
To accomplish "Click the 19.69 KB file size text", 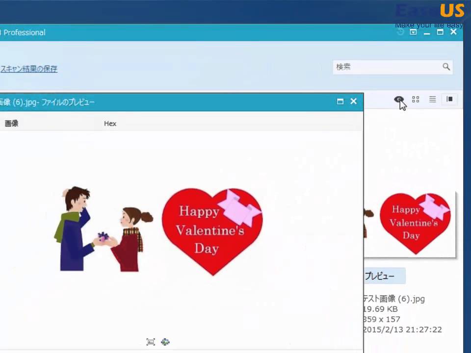I will pyautogui.click(x=380, y=309).
